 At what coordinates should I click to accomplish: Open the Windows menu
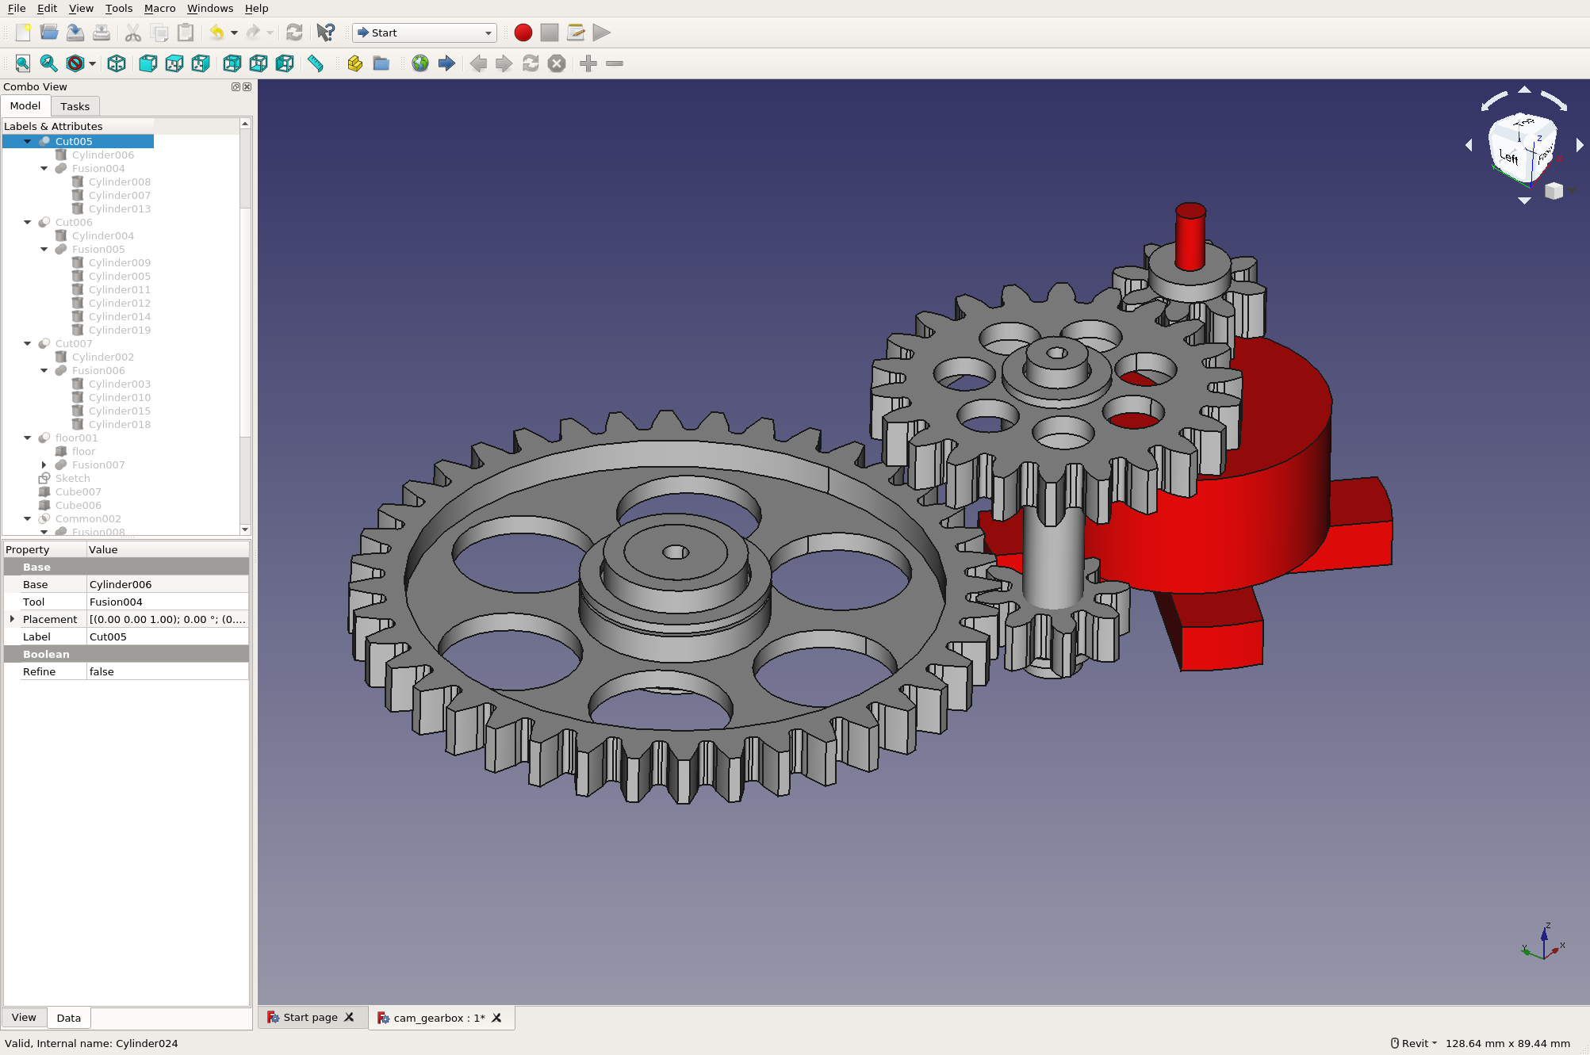(210, 8)
